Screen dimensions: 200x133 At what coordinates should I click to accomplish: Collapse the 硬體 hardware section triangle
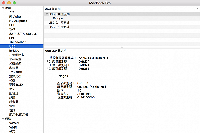[3, 8]
